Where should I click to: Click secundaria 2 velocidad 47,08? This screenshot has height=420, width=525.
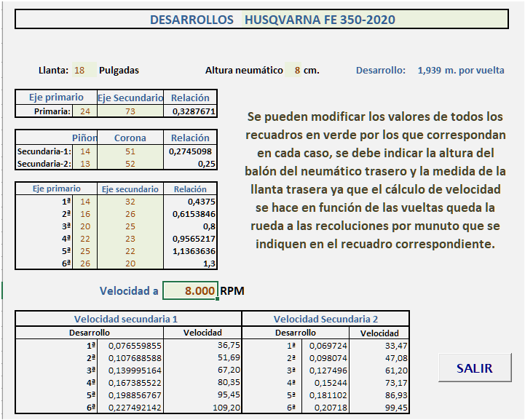(x=396, y=358)
